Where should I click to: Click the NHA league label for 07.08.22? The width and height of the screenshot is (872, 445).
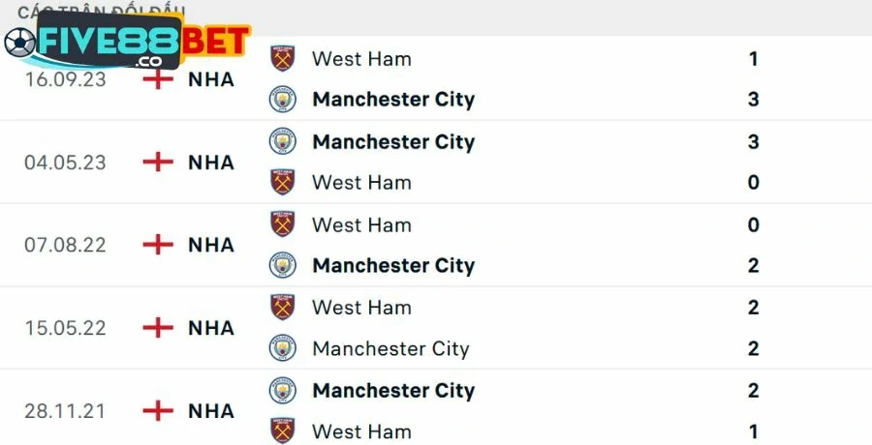(211, 246)
